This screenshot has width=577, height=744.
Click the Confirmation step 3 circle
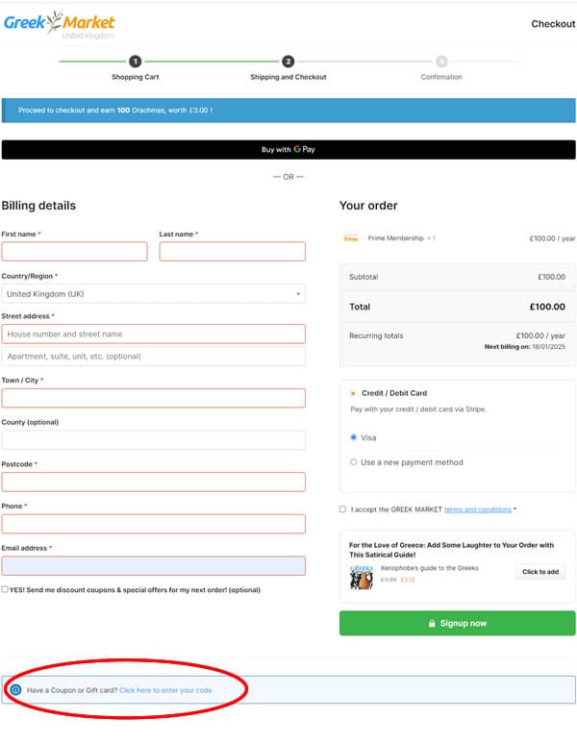[x=441, y=62]
